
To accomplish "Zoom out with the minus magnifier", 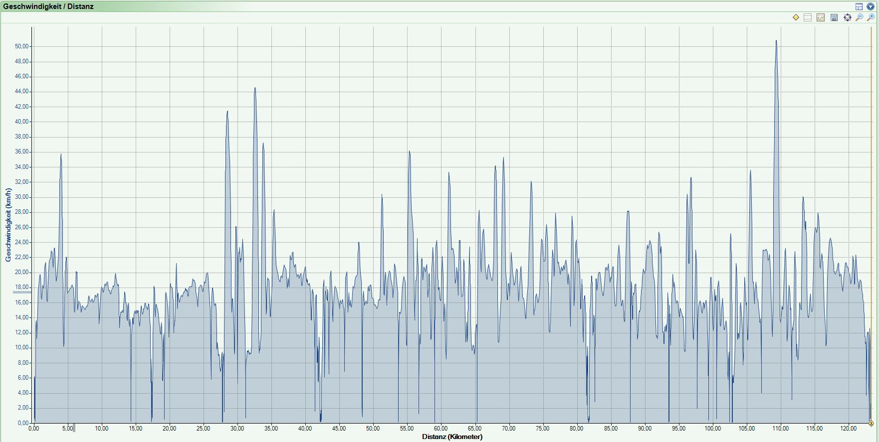I will (859, 17).
